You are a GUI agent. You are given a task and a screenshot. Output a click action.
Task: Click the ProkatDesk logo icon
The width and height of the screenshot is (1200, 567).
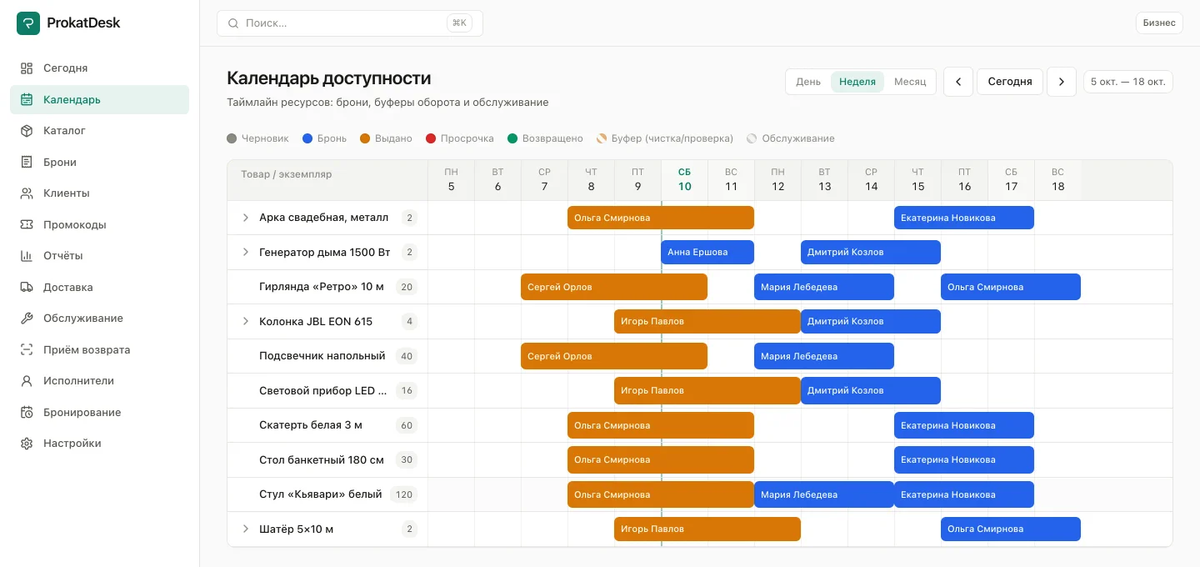click(28, 23)
